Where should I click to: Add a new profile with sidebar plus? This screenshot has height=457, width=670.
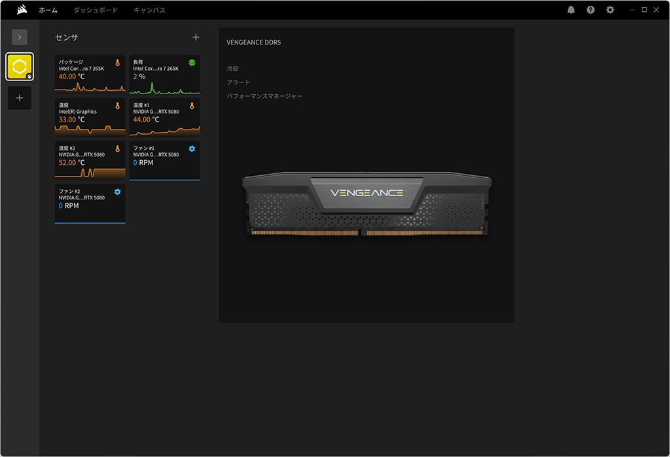[x=20, y=98]
